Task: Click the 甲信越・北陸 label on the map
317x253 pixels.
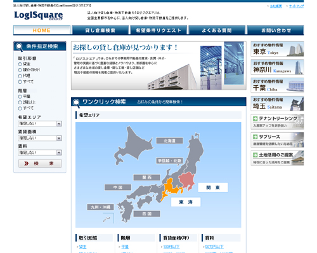Action: tap(169, 161)
